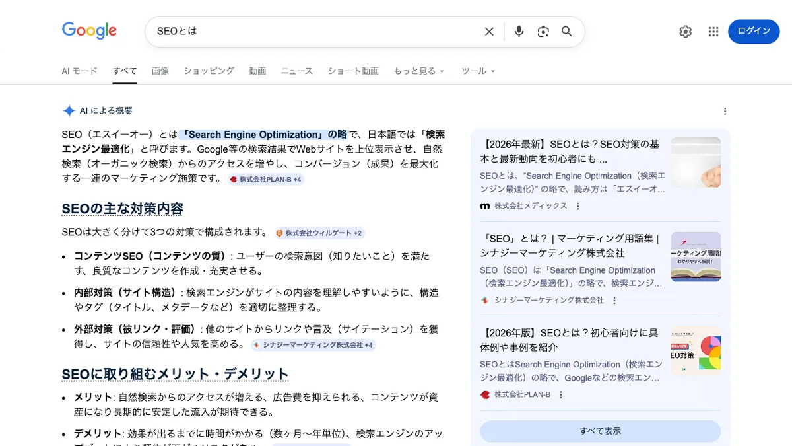Image resolution: width=792 pixels, height=446 pixels.
Task: Click the AI overview sparkle icon
Action: pos(69,111)
